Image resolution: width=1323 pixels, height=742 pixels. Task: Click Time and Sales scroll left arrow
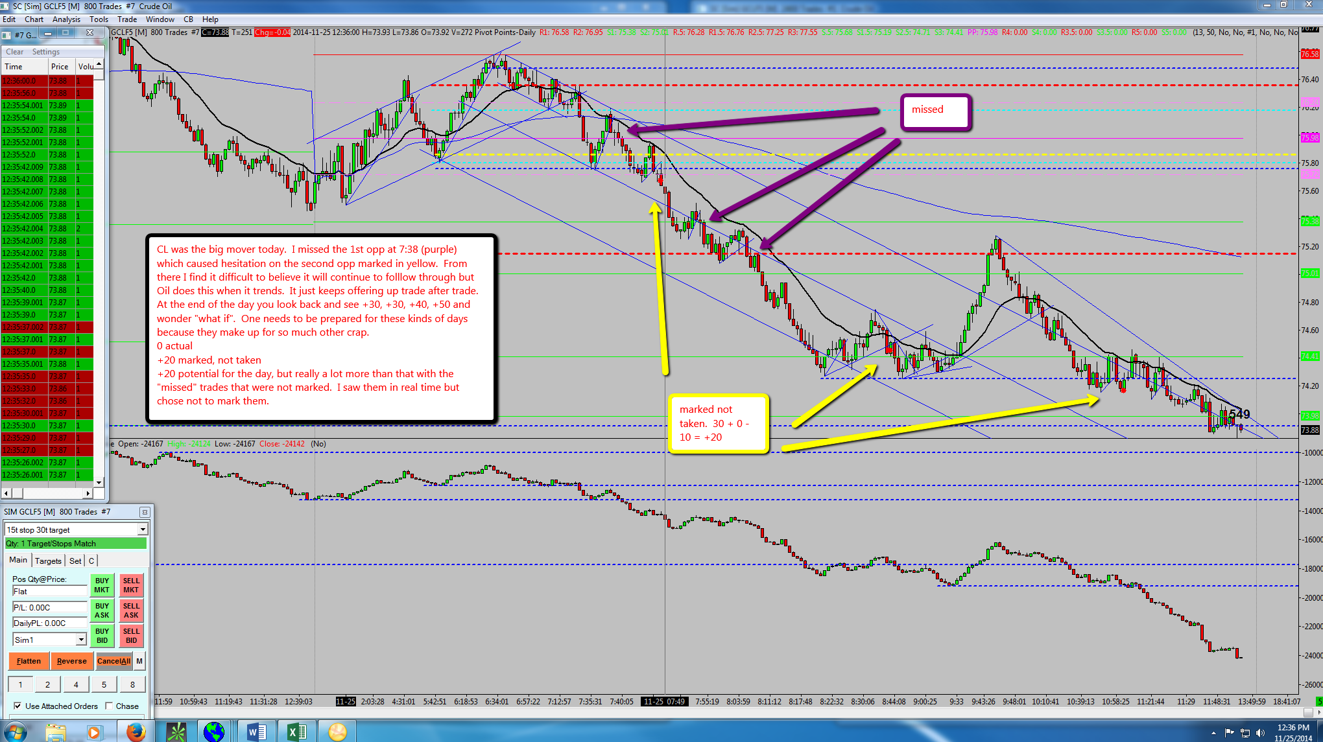(x=6, y=493)
